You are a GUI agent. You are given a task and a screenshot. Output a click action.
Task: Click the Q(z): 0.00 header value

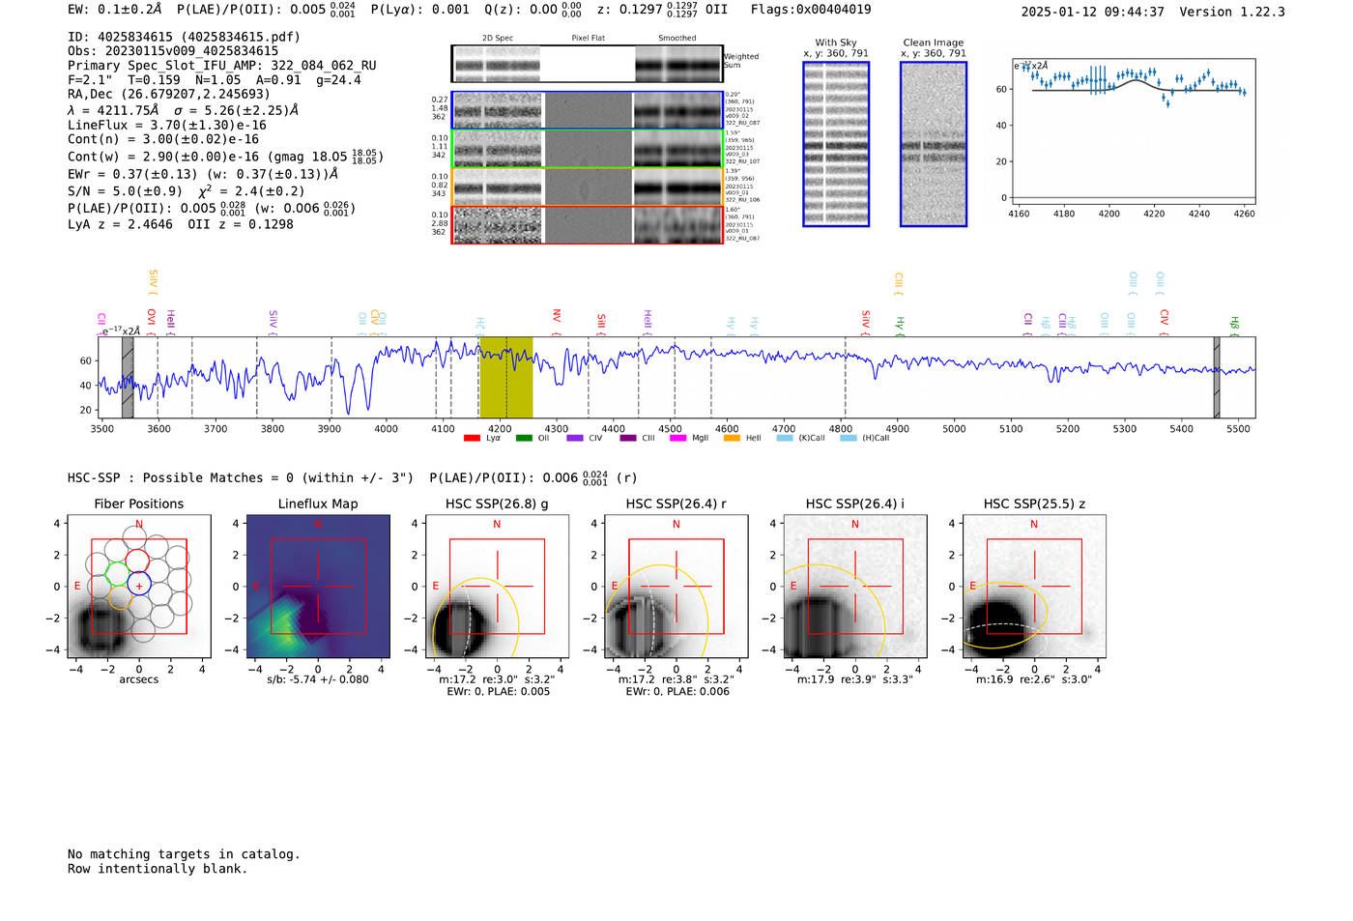(534, 10)
